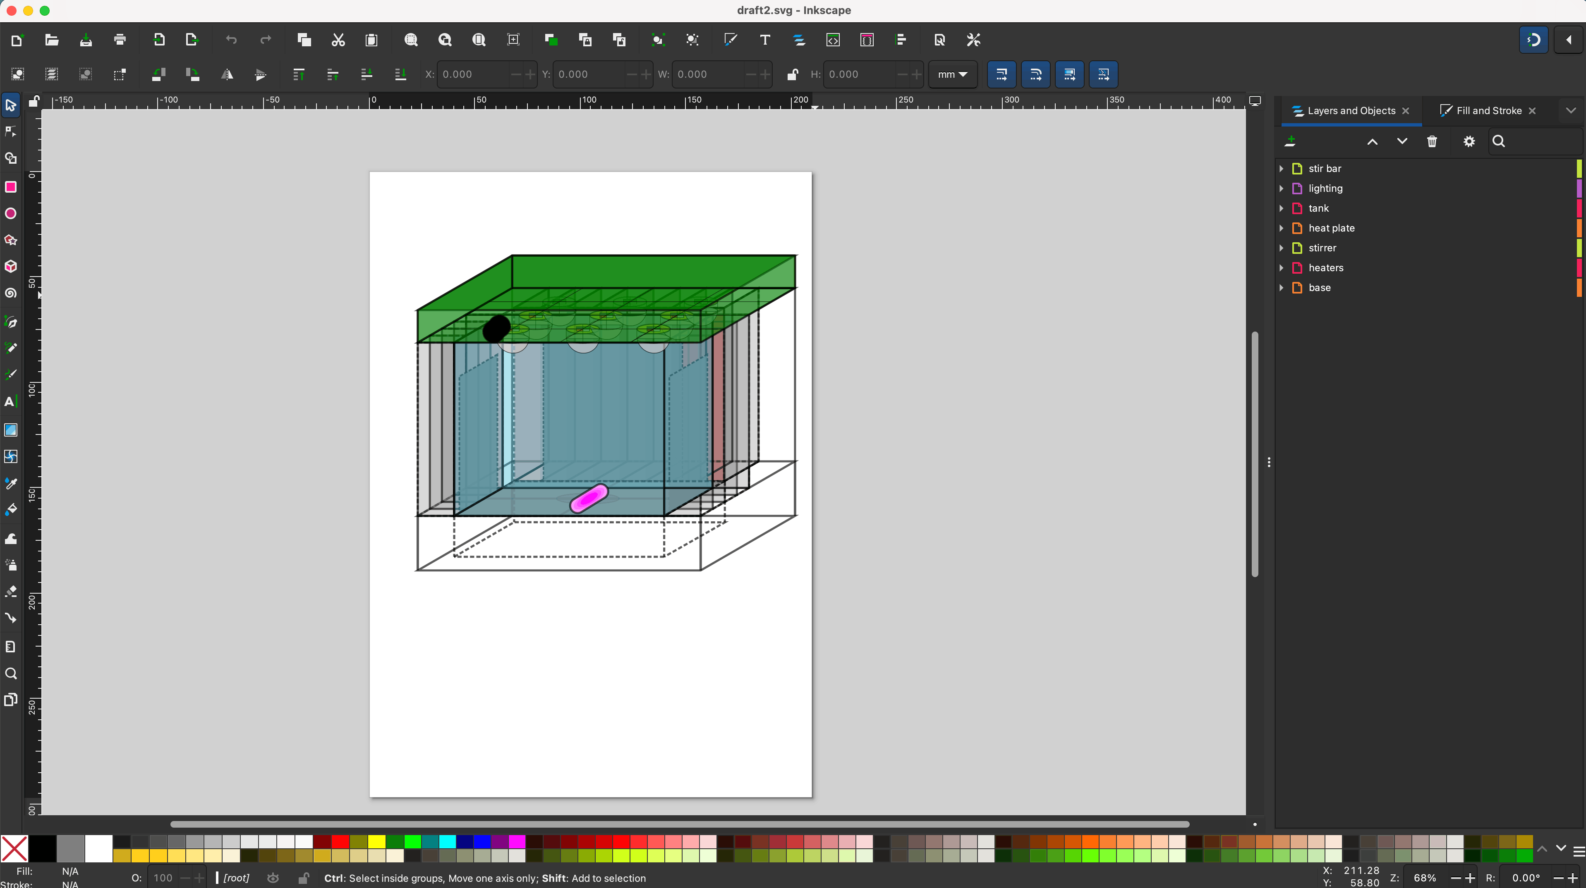Expand the tank layer
Screen dimensions: 1586x888
coord(1281,208)
